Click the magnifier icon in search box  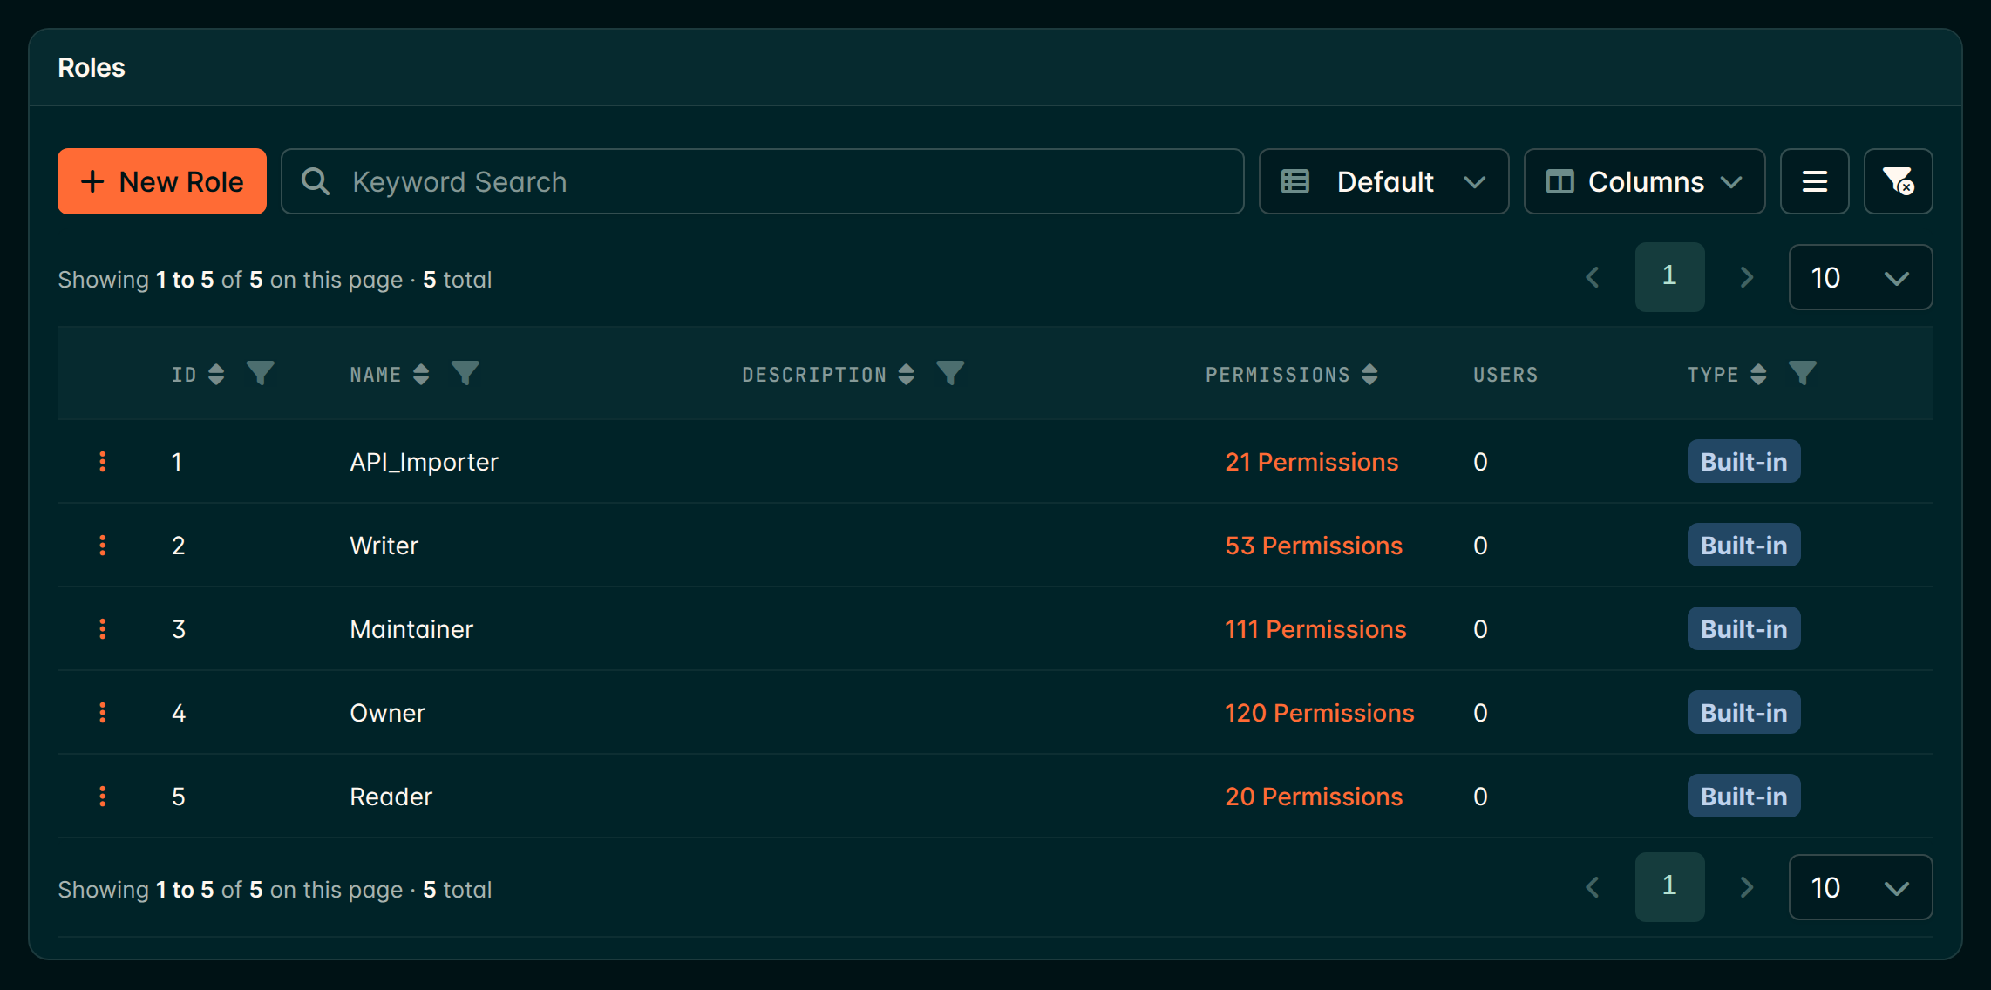click(x=316, y=181)
